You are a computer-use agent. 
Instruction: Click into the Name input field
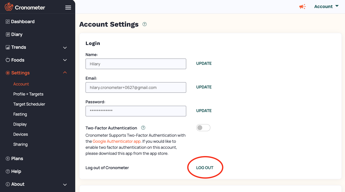(x=136, y=64)
